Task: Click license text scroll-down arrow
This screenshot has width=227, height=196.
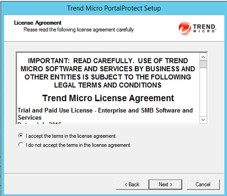Action: click(x=203, y=119)
